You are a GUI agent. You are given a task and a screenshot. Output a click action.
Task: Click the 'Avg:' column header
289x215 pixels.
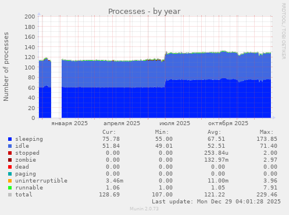[215, 132]
